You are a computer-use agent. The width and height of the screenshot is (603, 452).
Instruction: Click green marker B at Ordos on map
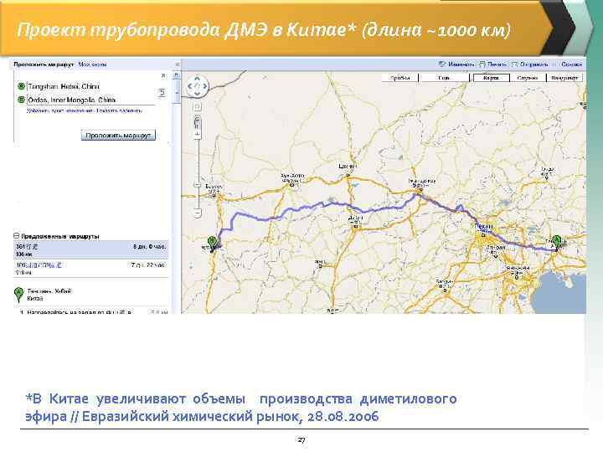coord(212,244)
